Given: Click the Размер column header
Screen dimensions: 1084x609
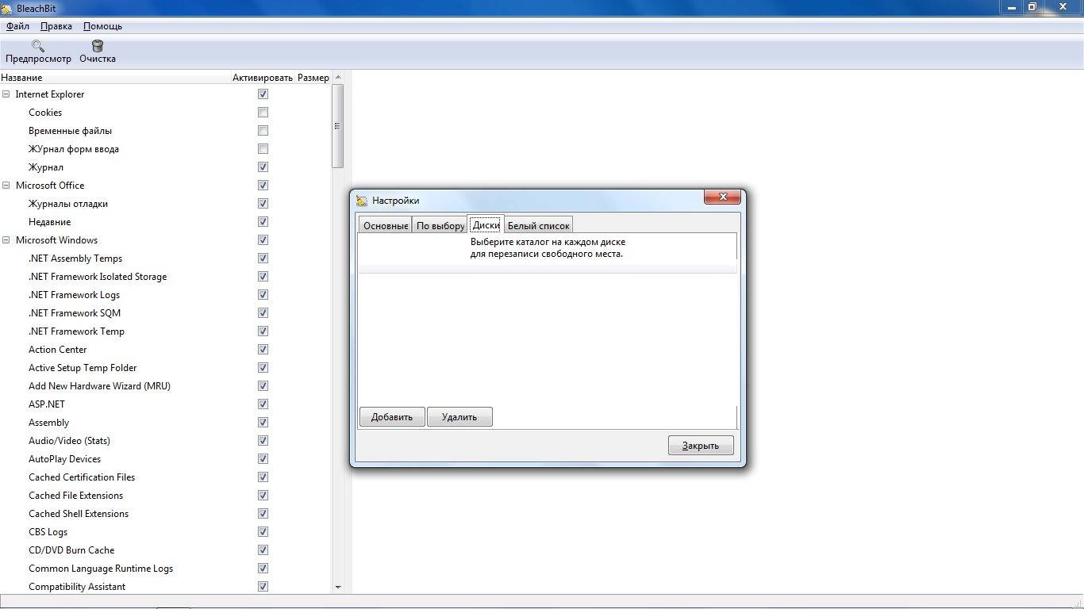Looking at the screenshot, I should (313, 78).
